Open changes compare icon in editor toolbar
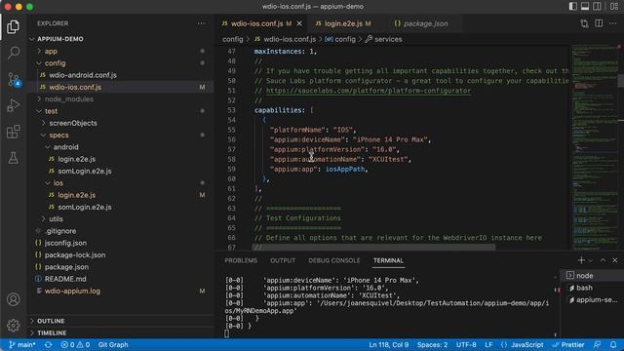This screenshot has height=351, width=624. (x=584, y=23)
